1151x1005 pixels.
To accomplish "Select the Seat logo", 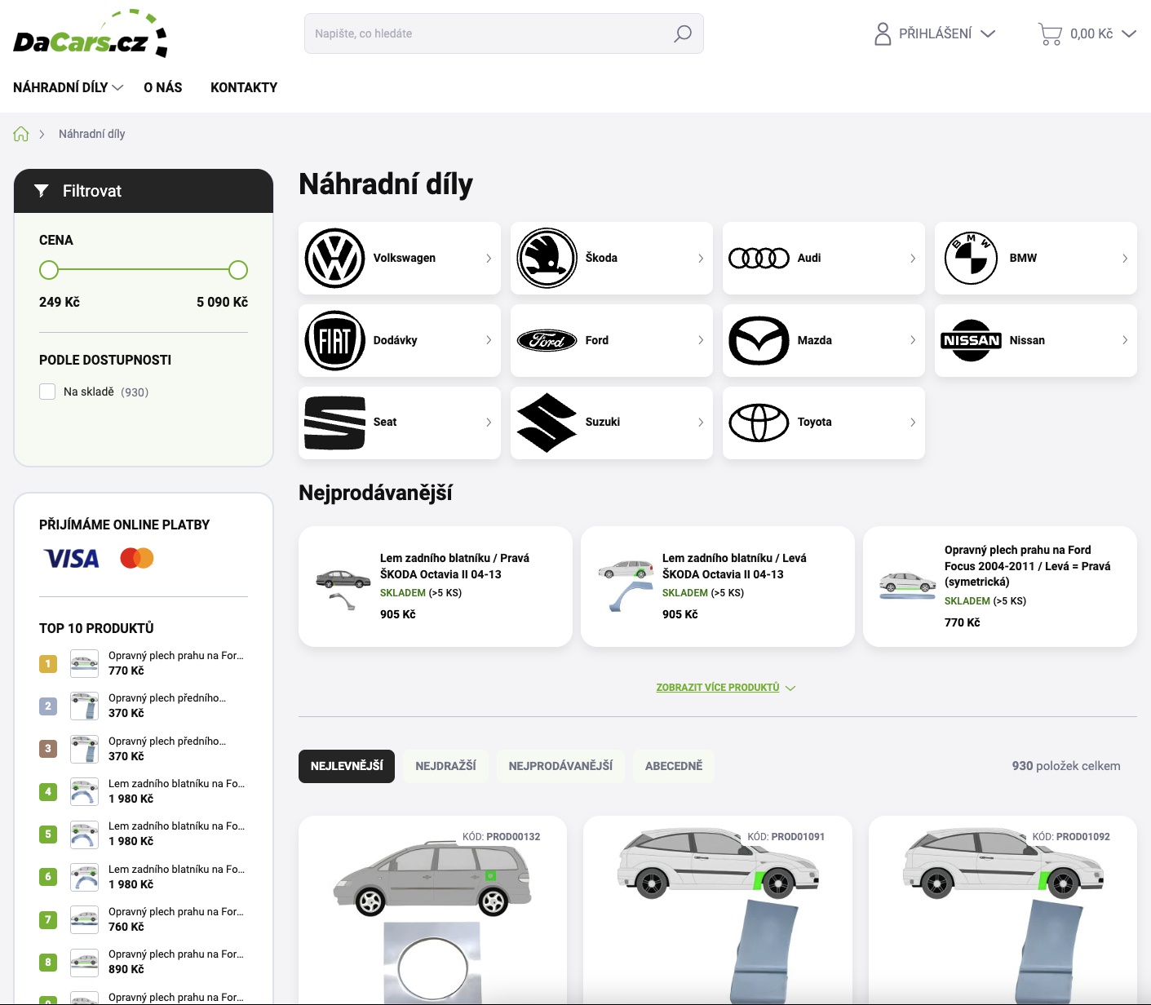I will 334,423.
